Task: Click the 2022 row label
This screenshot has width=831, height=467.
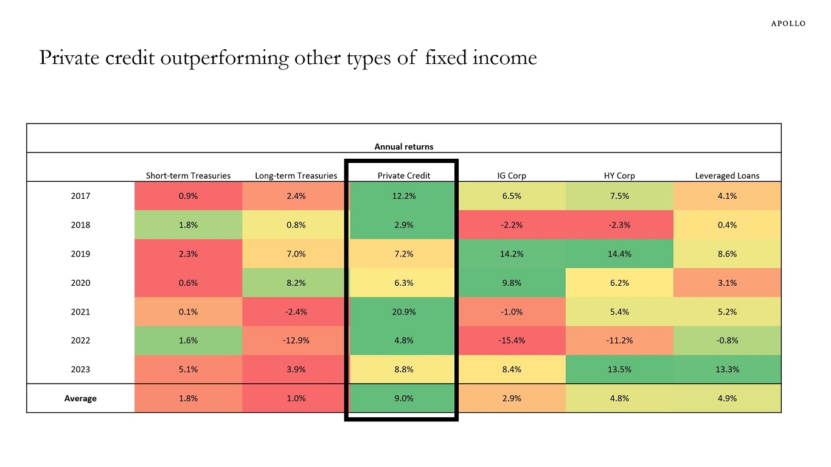Action: 80,341
